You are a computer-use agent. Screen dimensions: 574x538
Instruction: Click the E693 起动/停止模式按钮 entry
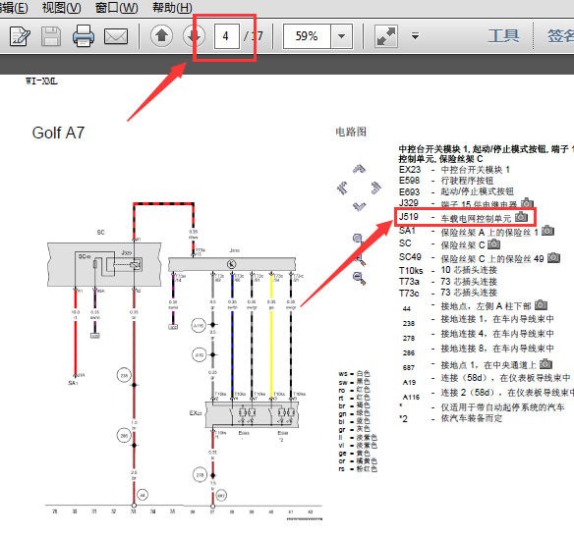(x=456, y=191)
